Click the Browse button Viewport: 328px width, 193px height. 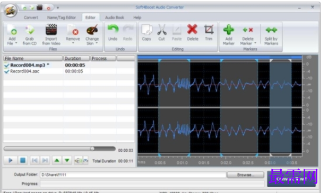click(x=245, y=174)
